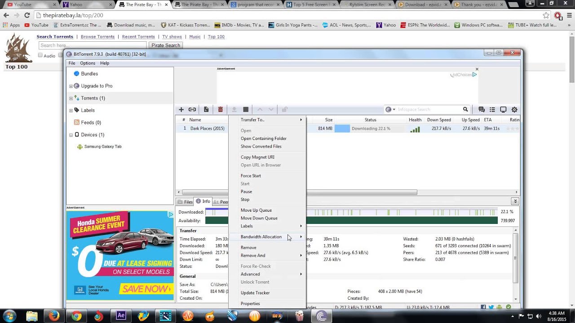Viewport: 575px width, 323px height.
Task: Open the Labels submenu in context menu
Action: (267, 226)
